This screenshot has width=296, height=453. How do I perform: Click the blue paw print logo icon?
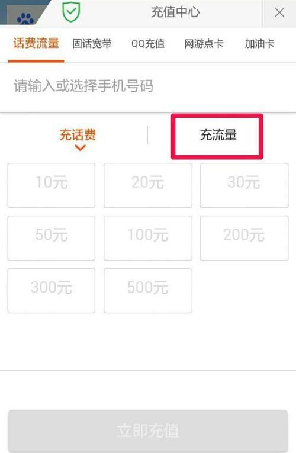click(x=25, y=19)
